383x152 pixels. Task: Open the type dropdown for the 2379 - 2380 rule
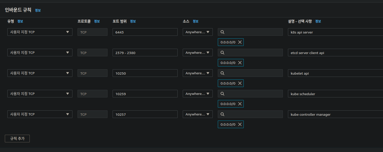[x=40, y=53]
